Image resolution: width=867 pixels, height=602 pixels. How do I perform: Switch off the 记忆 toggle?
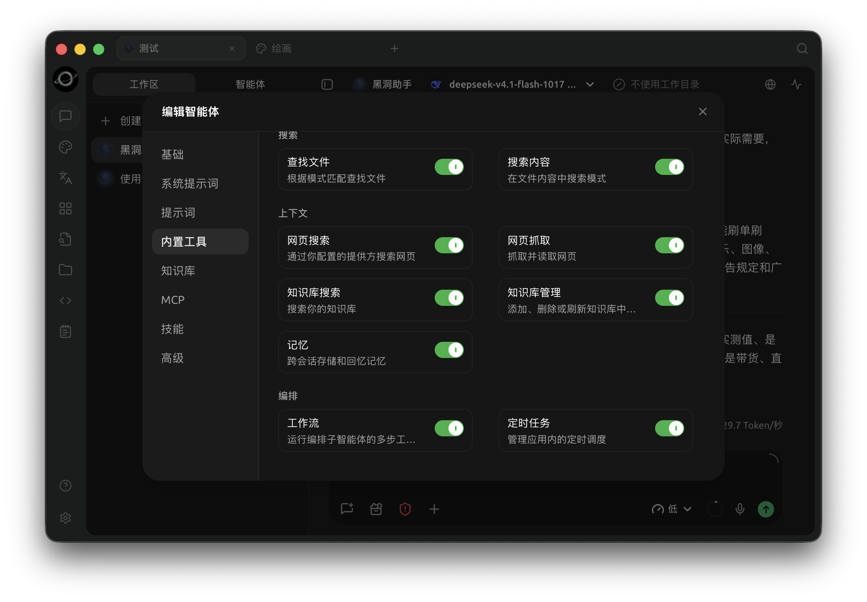point(449,350)
